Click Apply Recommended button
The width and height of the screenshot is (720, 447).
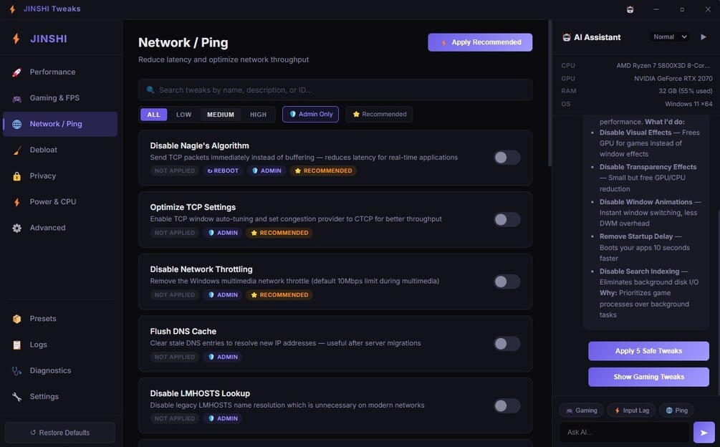coord(480,42)
